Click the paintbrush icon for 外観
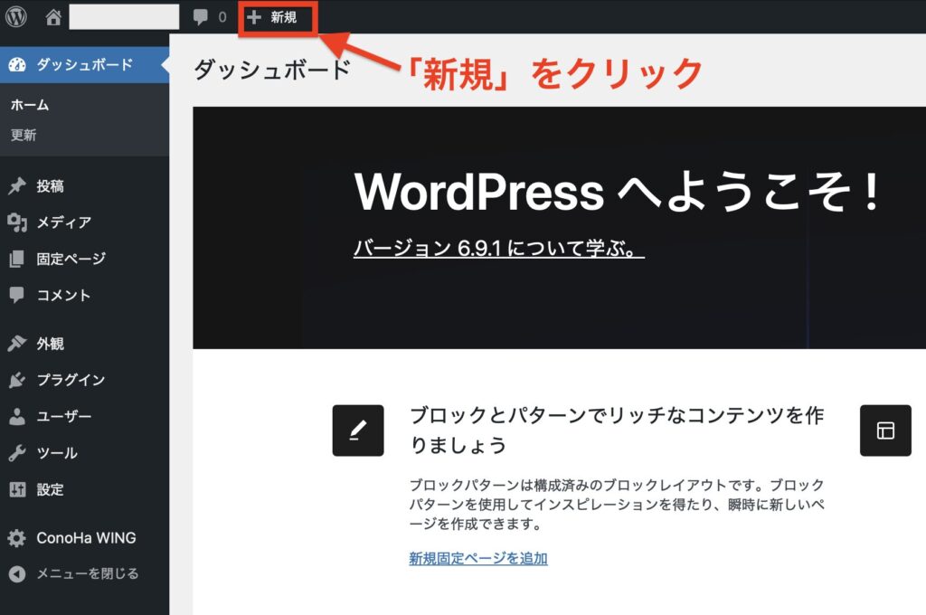 point(16,344)
